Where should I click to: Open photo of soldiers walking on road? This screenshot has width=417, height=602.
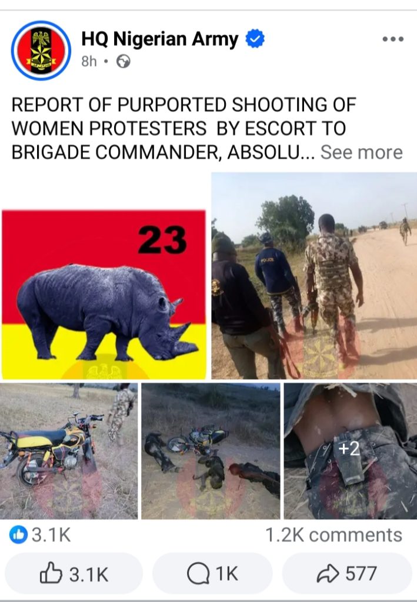tap(314, 276)
